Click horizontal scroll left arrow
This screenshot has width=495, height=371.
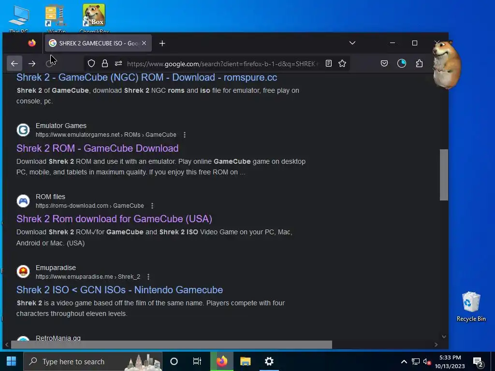click(7, 344)
